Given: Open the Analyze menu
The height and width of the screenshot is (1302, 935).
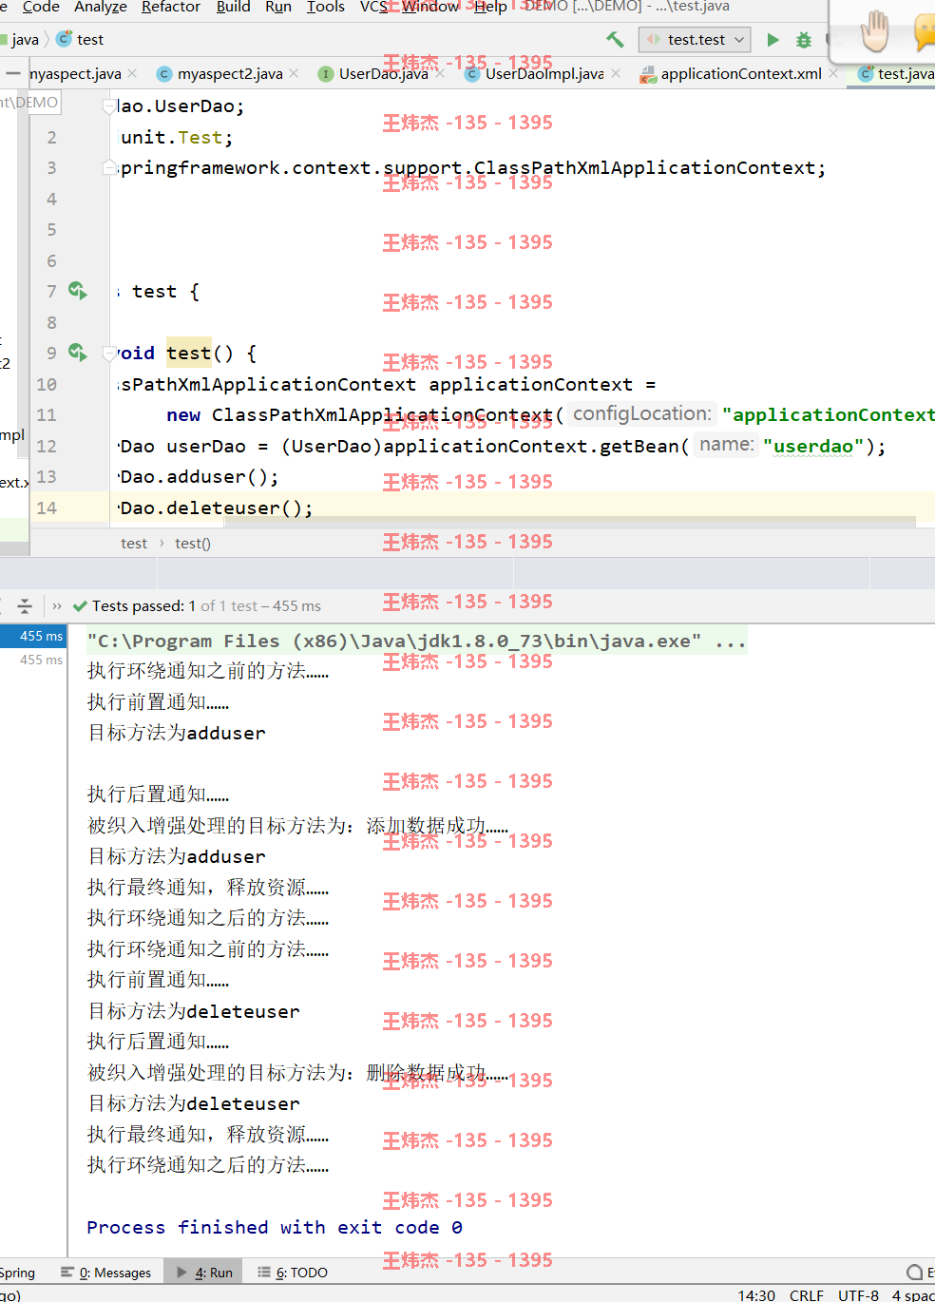Looking at the screenshot, I should 101,7.
